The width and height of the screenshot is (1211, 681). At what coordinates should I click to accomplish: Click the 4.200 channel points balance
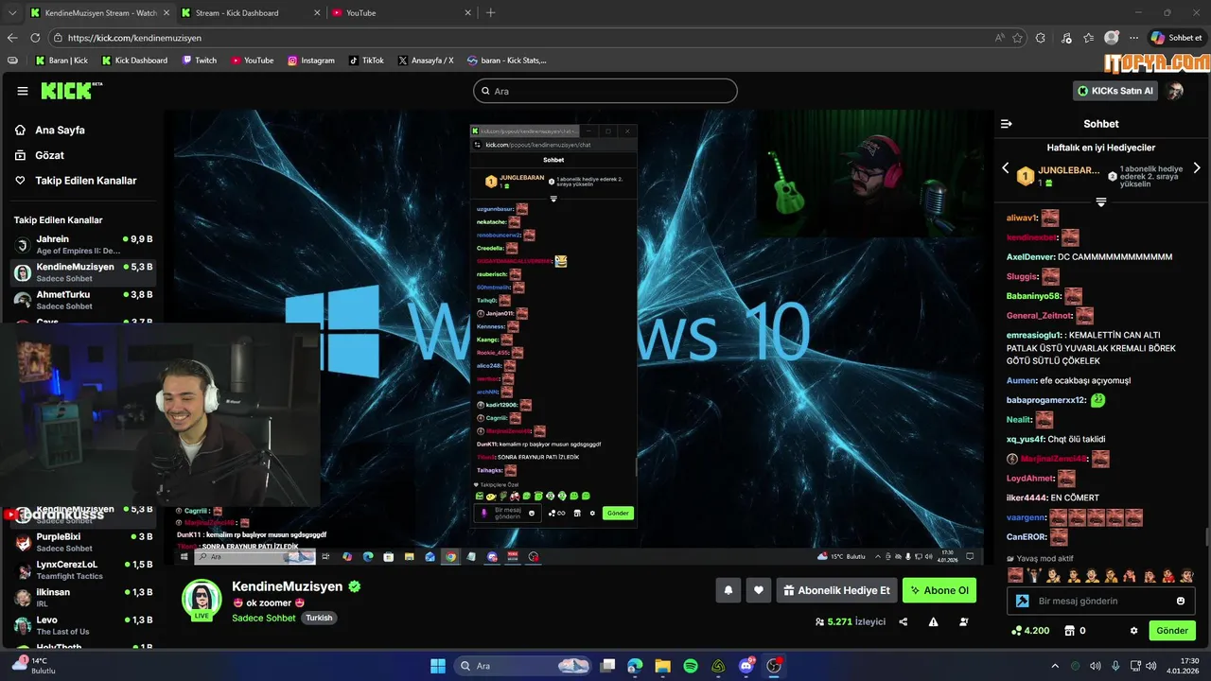click(1030, 631)
